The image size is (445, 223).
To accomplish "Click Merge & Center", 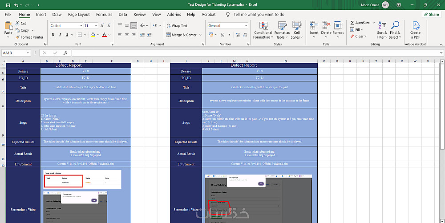I will 182,35.
